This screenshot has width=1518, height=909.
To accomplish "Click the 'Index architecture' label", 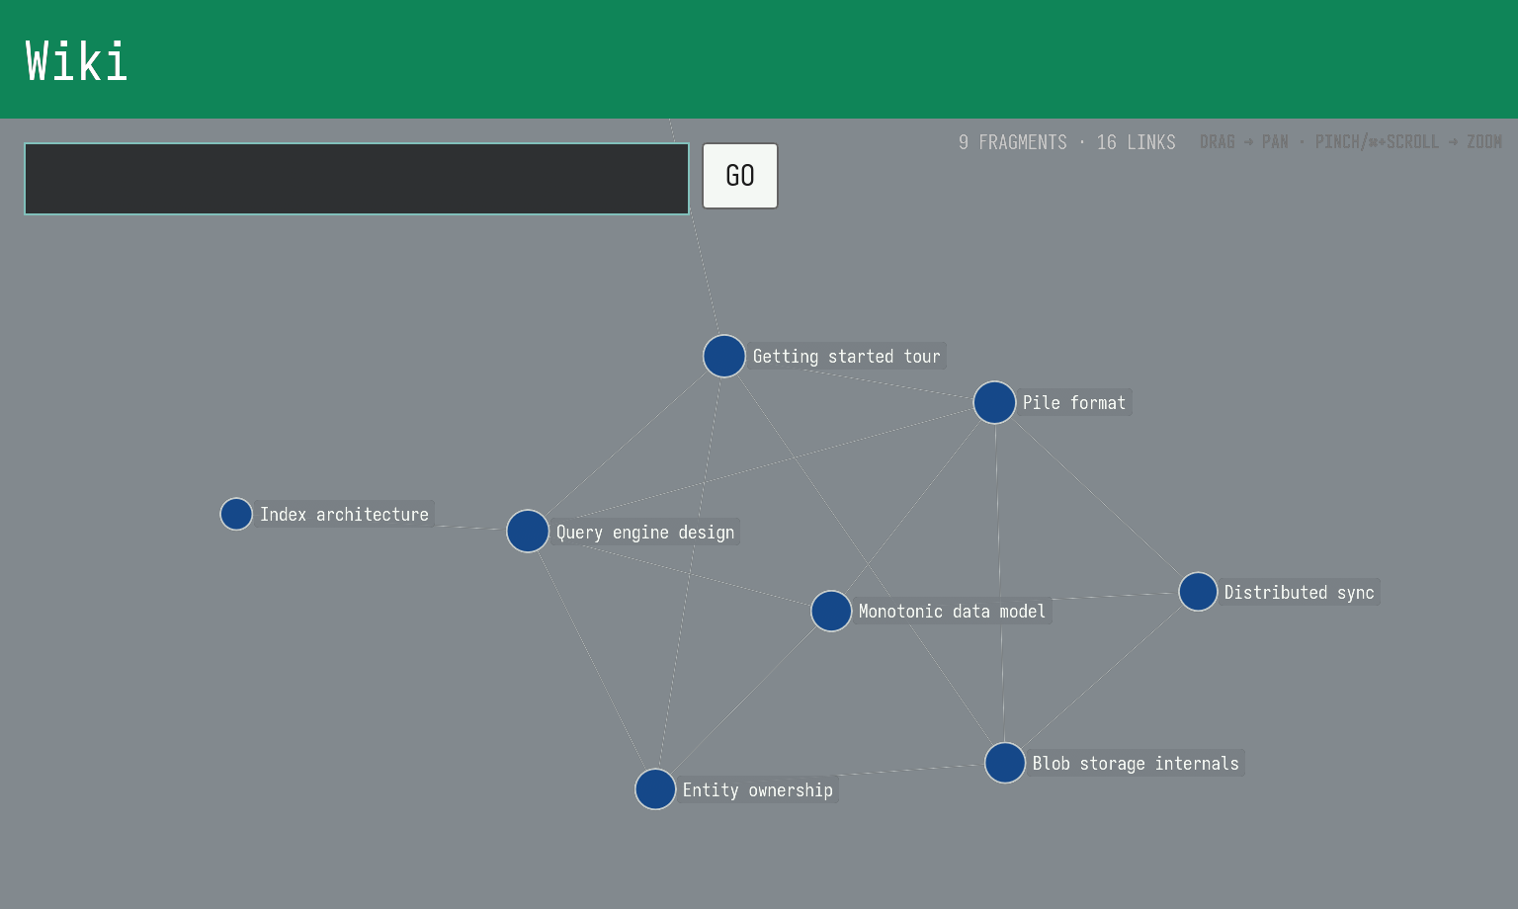I will pos(344,514).
